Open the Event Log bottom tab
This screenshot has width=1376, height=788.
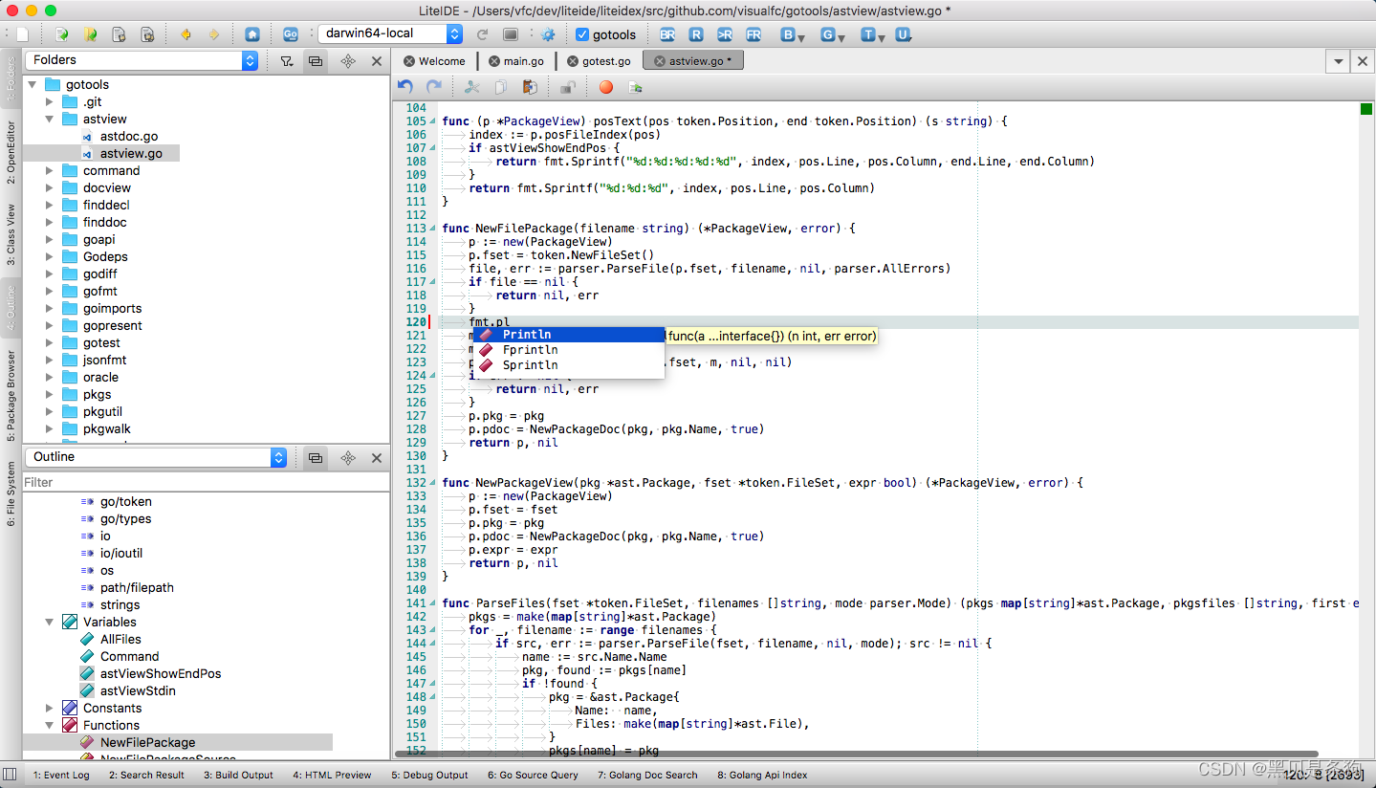pyautogui.click(x=61, y=776)
